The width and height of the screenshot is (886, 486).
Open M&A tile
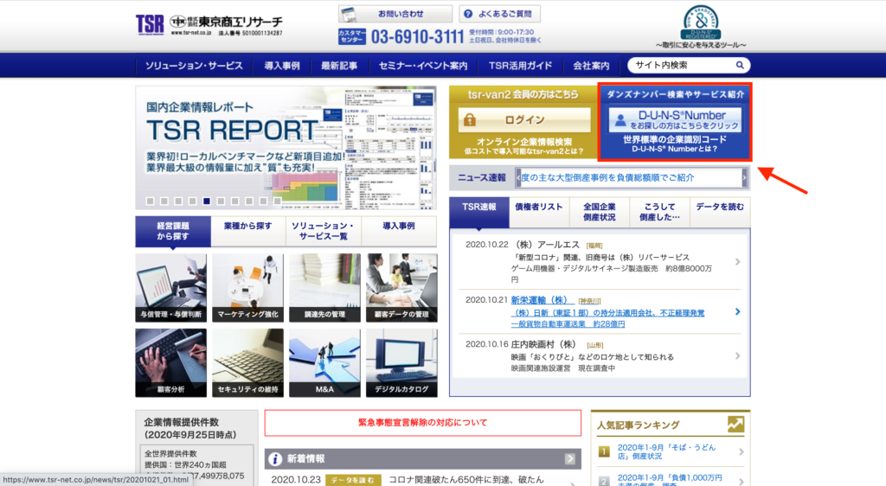point(324,363)
